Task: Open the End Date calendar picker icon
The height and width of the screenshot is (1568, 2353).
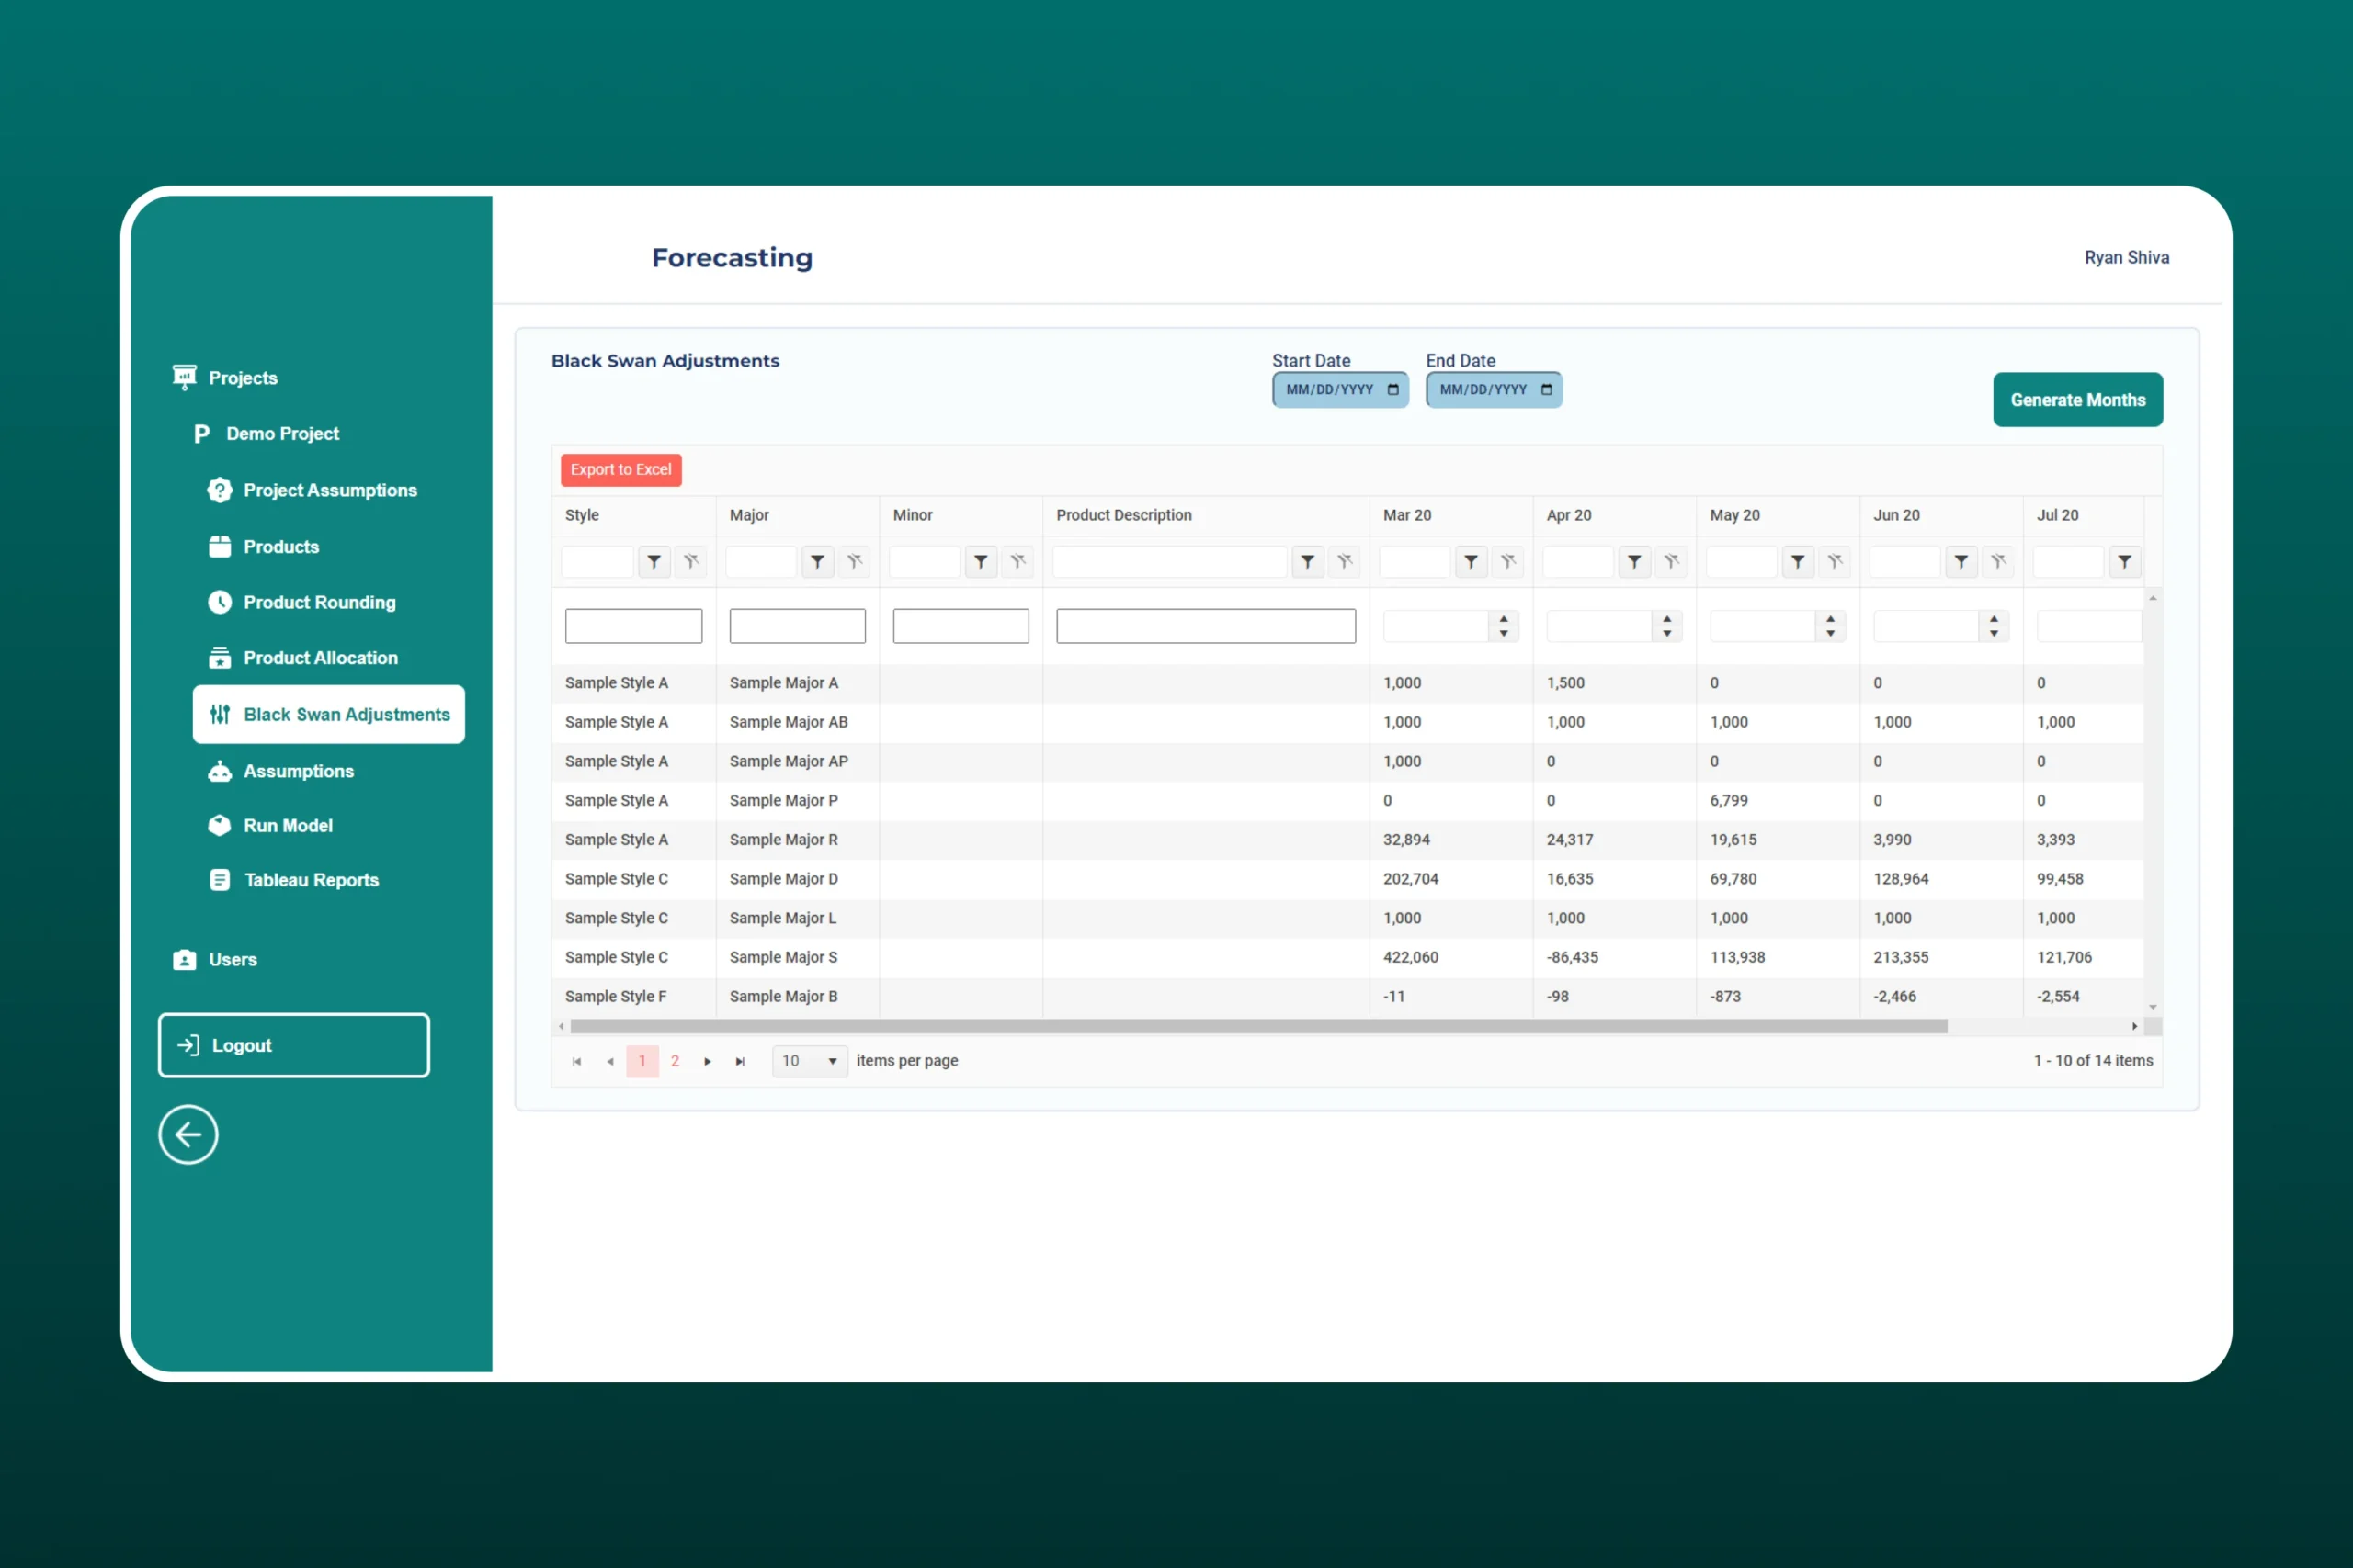Action: click(x=1547, y=390)
